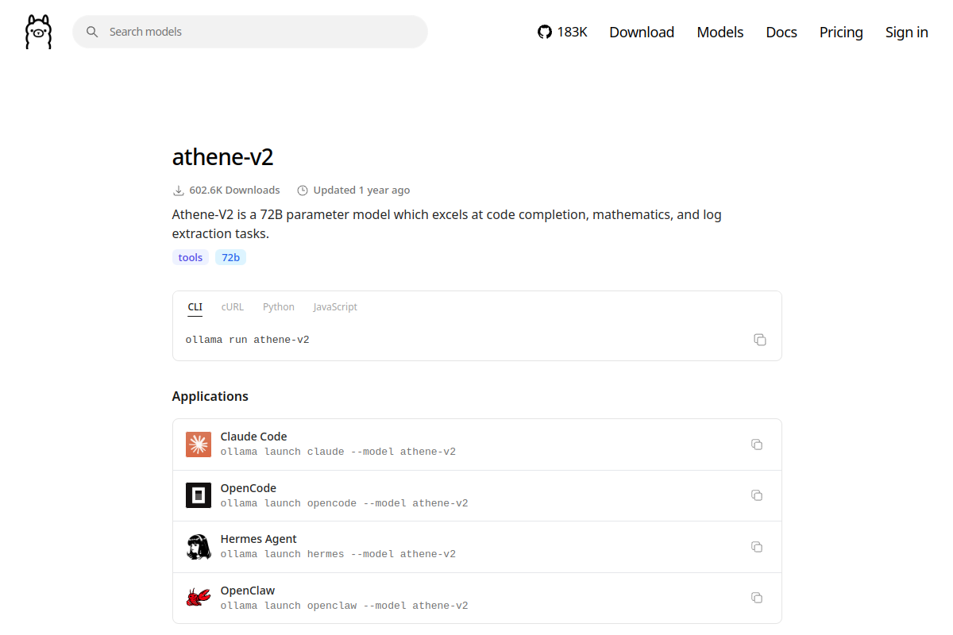Switch to the CLI tab
This screenshot has width=953, height=635.
click(x=195, y=307)
